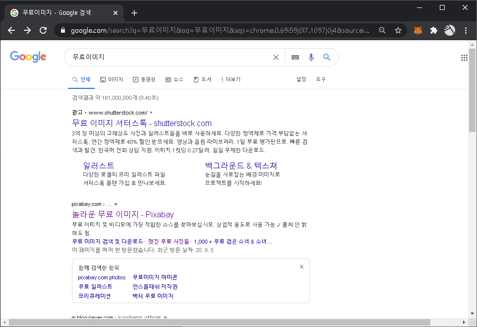The height and width of the screenshot is (327, 477).
Task: Go forward with the browser forward arrow
Action: click(27, 30)
